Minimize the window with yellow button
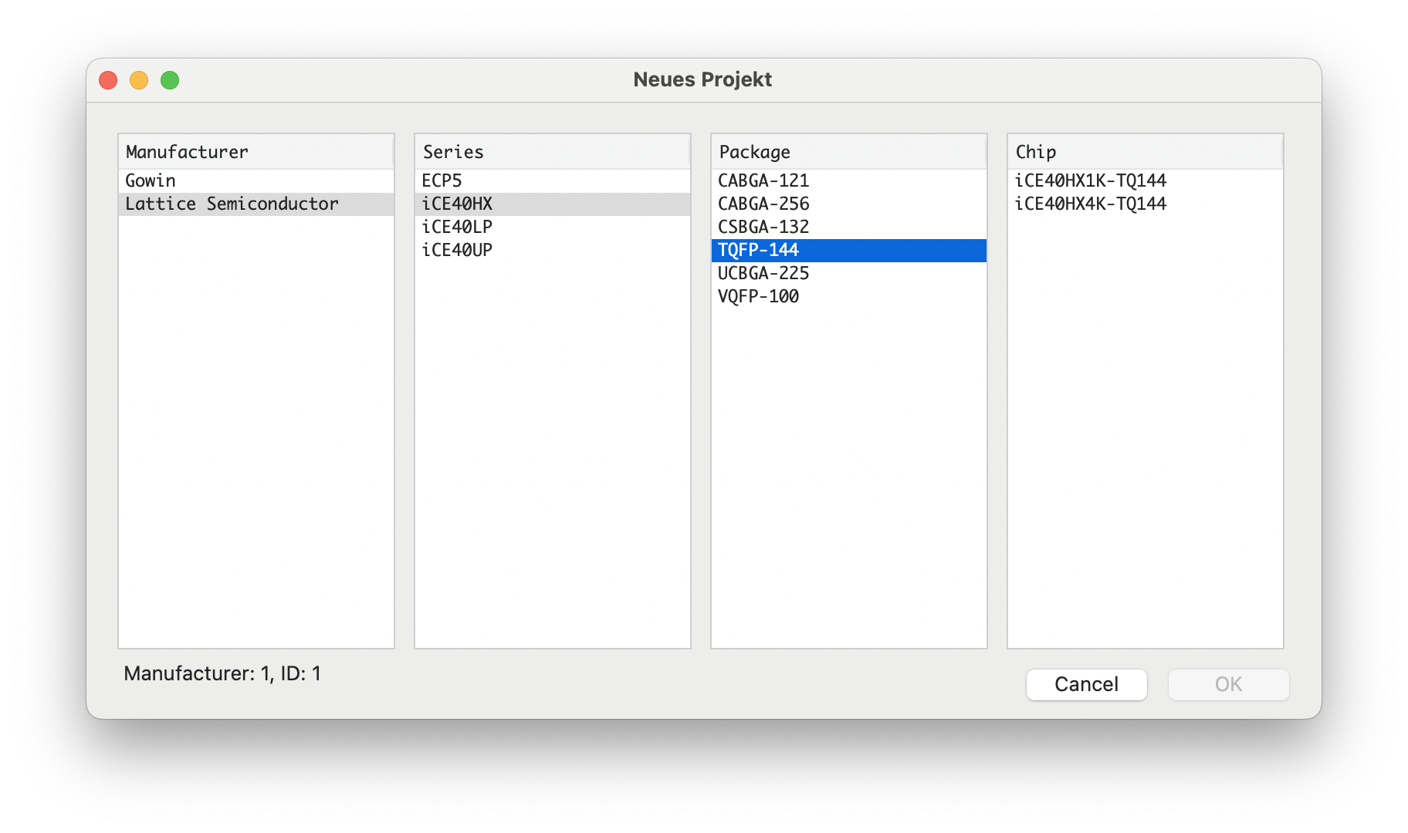The width and height of the screenshot is (1408, 833). [x=139, y=80]
